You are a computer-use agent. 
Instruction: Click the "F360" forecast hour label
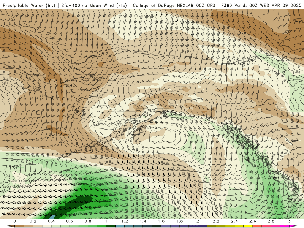click(x=226, y=5)
